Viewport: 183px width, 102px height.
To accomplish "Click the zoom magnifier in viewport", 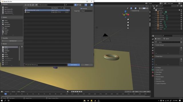I will 128,20.
